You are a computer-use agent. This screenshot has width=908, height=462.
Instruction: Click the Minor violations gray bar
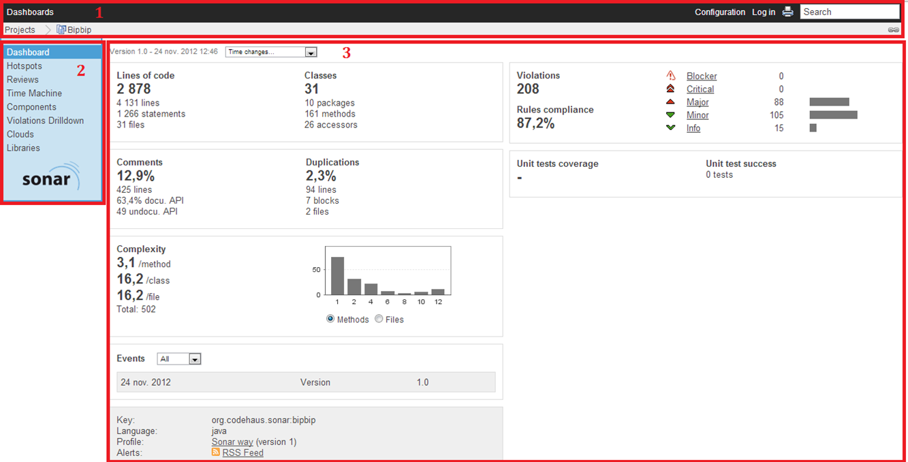[833, 115]
